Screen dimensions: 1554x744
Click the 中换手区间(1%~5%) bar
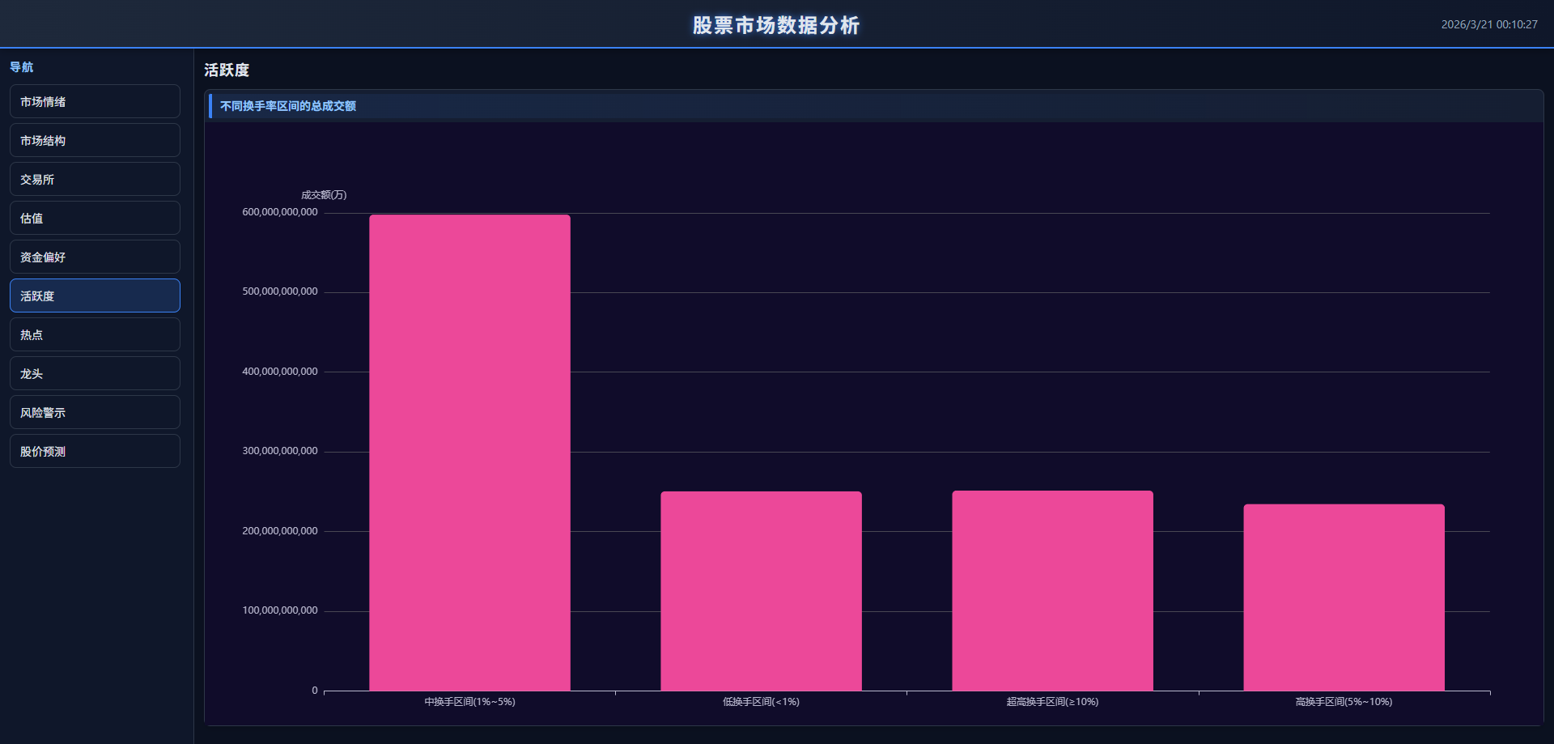[x=469, y=453]
